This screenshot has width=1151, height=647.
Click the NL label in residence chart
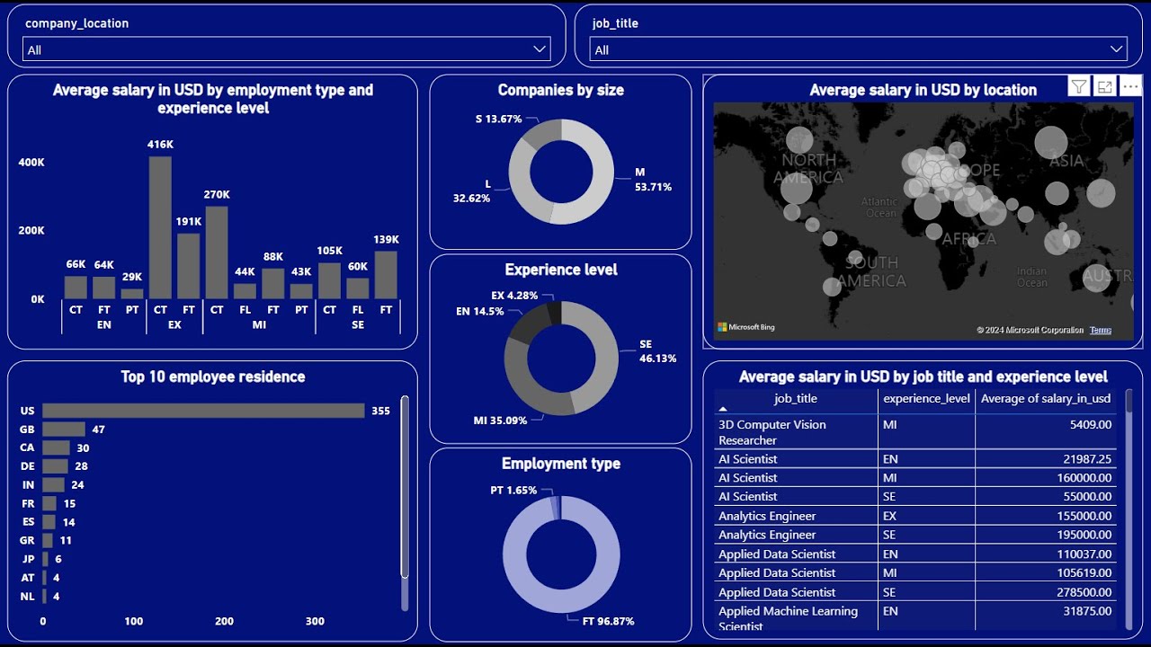point(27,596)
